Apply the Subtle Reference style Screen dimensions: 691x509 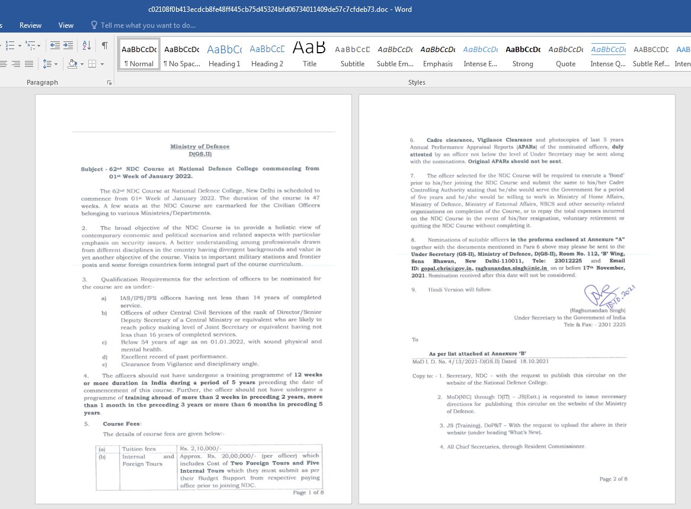pos(651,54)
